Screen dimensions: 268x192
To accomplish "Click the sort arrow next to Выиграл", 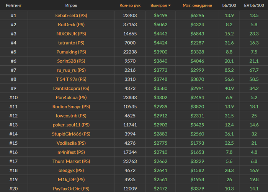I will point(170,6).
